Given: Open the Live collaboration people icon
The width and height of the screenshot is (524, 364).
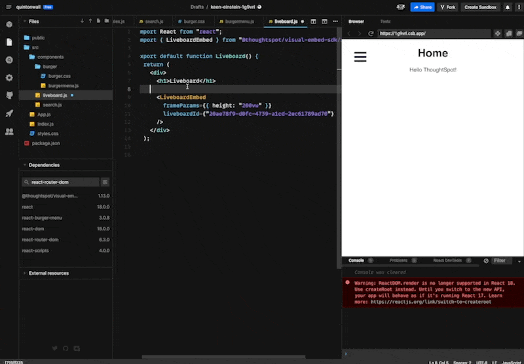Looking at the screenshot, I should click(x=9, y=132).
